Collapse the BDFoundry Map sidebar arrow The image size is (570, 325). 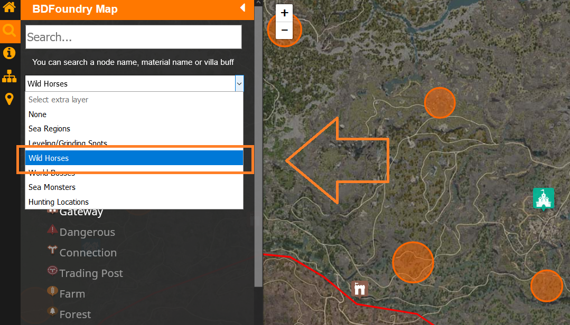pyautogui.click(x=243, y=7)
